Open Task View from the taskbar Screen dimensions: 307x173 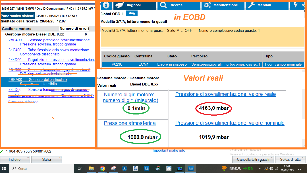tap(80, 169)
